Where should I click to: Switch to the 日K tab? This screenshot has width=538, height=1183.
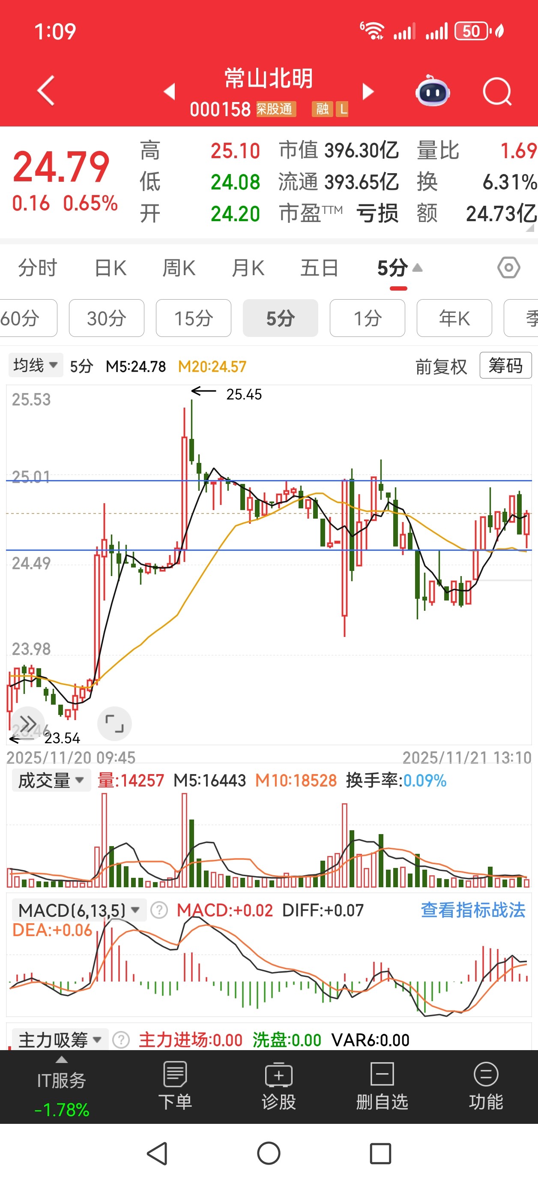pos(110,268)
